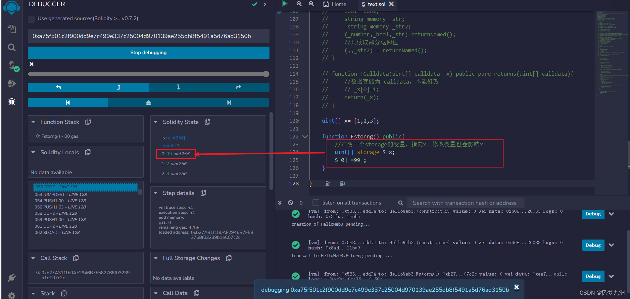Click the Stop debugging button
Viewport: 630px width, 299px height.
[148, 53]
